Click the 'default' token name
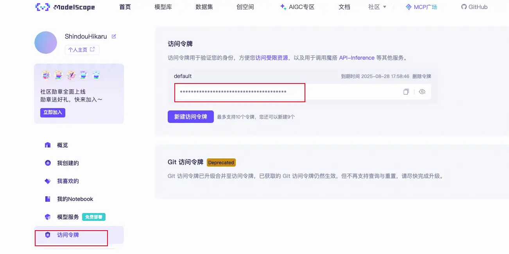The image size is (509, 254). 183,76
